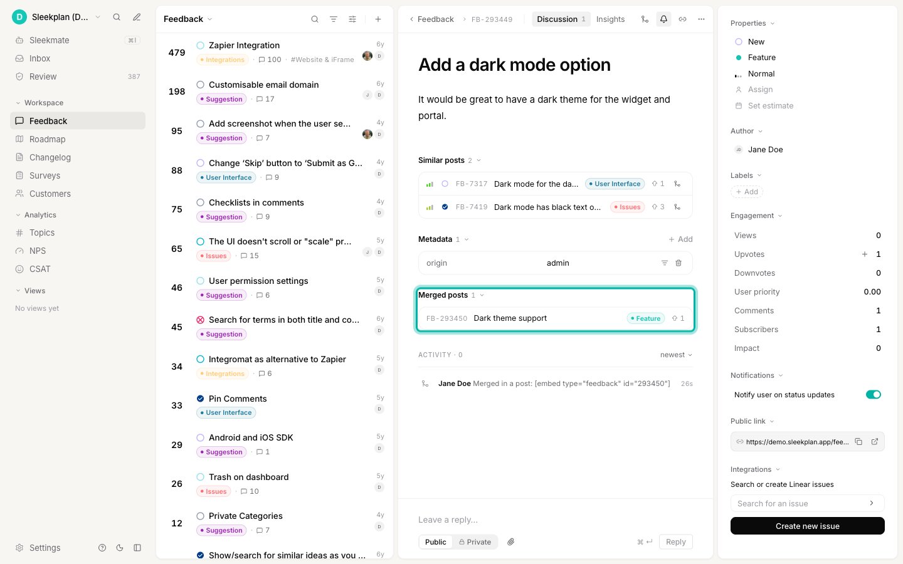Screen dimensions: 903x564
Task: Add an upvote with the plus icon
Action: pyautogui.click(x=865, y=254)
